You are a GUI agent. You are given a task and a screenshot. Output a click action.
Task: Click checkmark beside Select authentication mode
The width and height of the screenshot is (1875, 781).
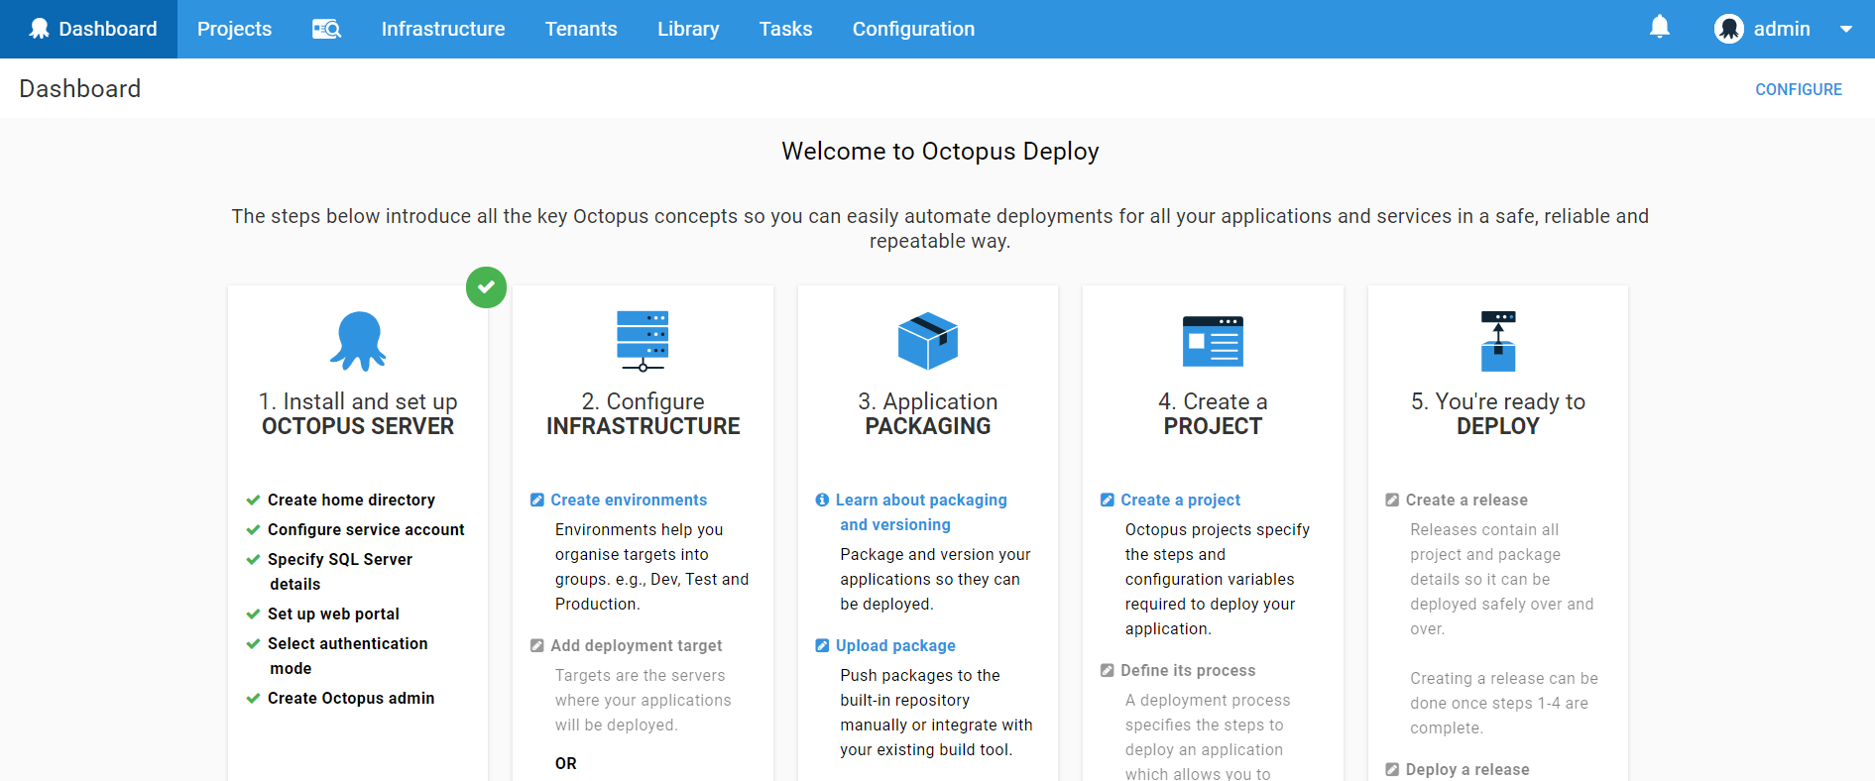pos(253,644)
